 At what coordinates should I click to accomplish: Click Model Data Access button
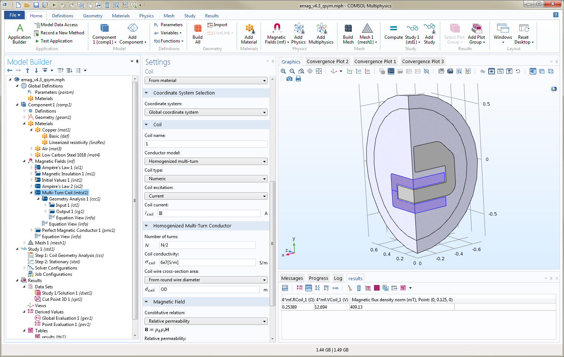tap(56, 25)
